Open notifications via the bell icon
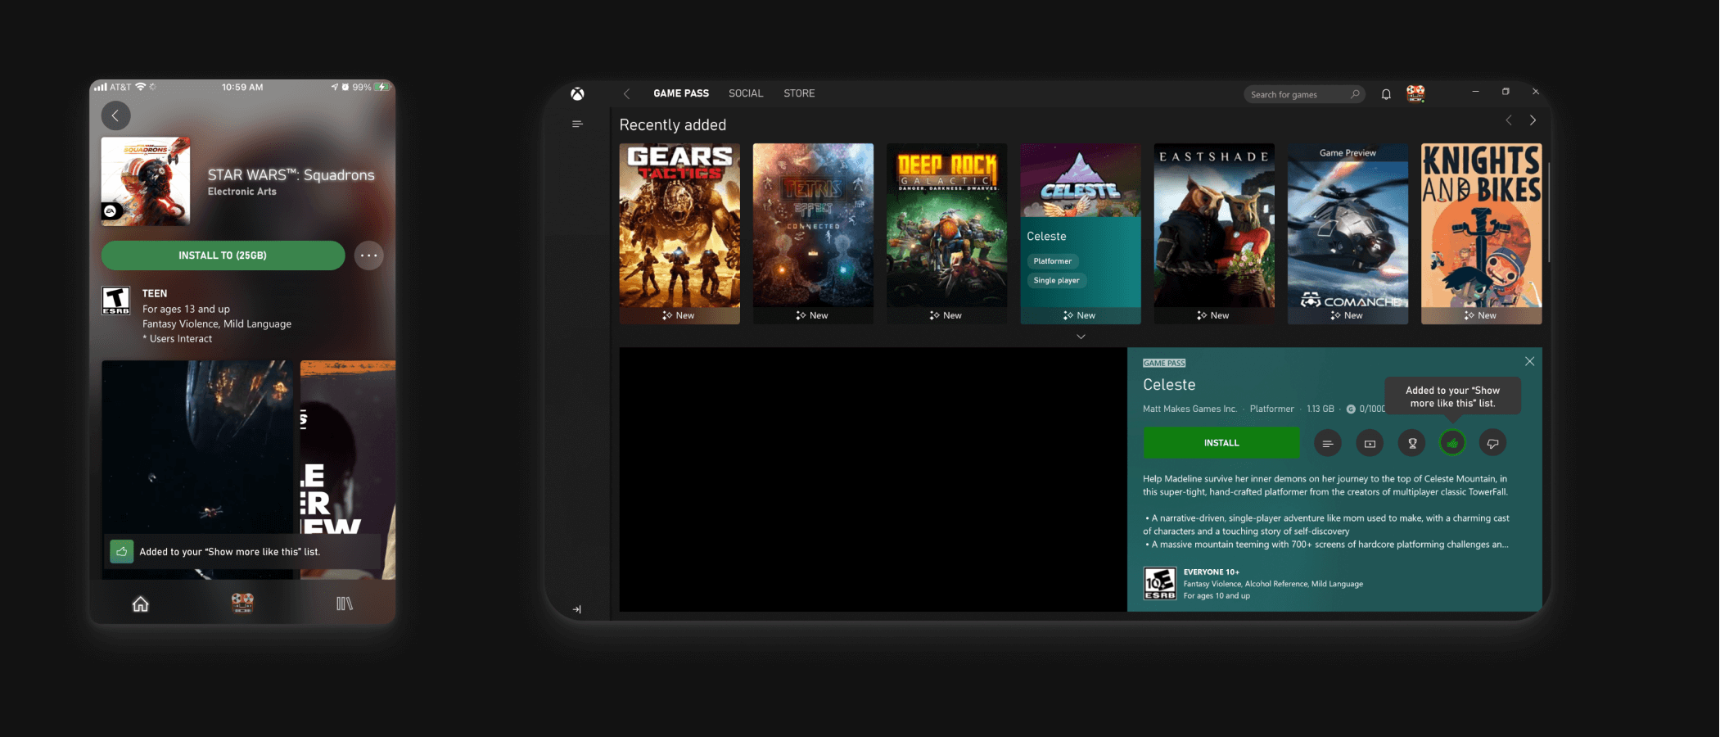 click(x=1385, y=93)
